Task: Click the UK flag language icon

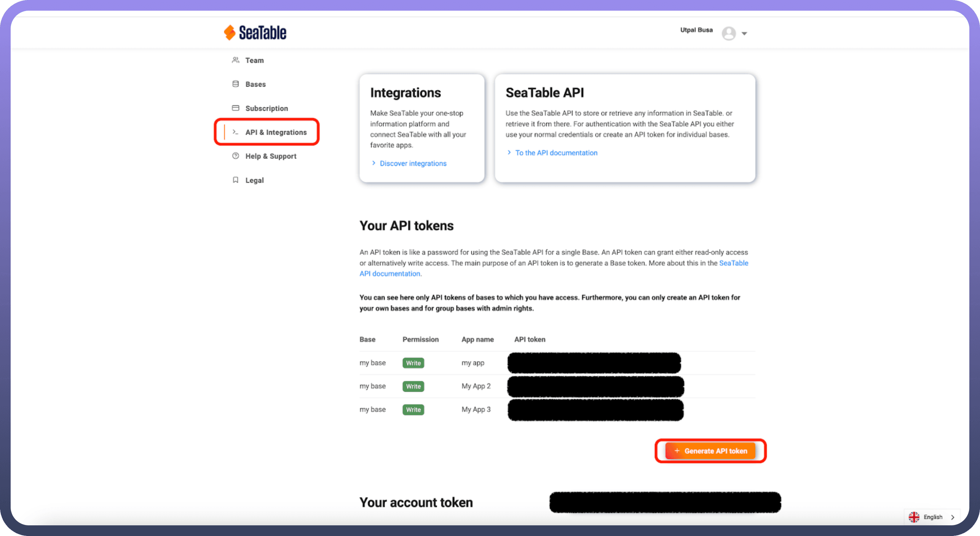Action: 914,517
